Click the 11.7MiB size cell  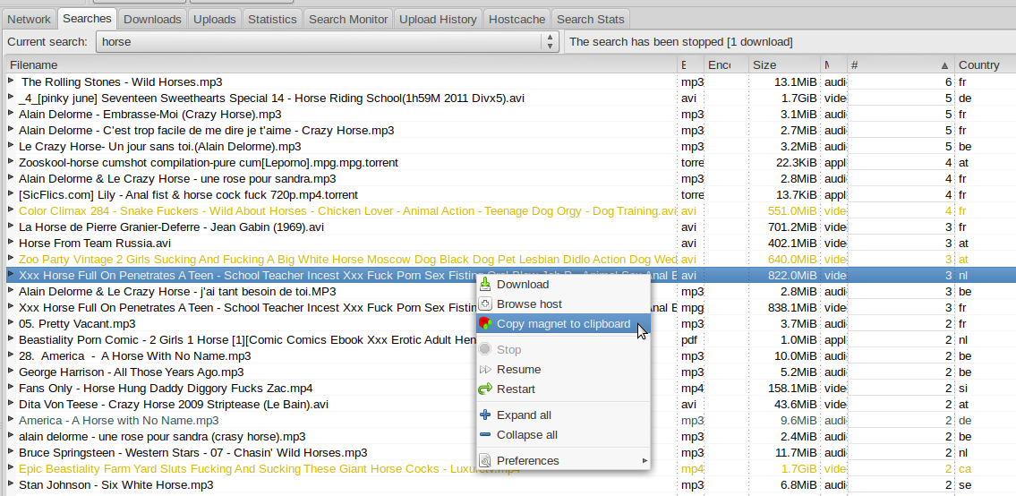tap(795, 452)
